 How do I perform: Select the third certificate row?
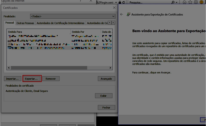click(x=59, y=44)
